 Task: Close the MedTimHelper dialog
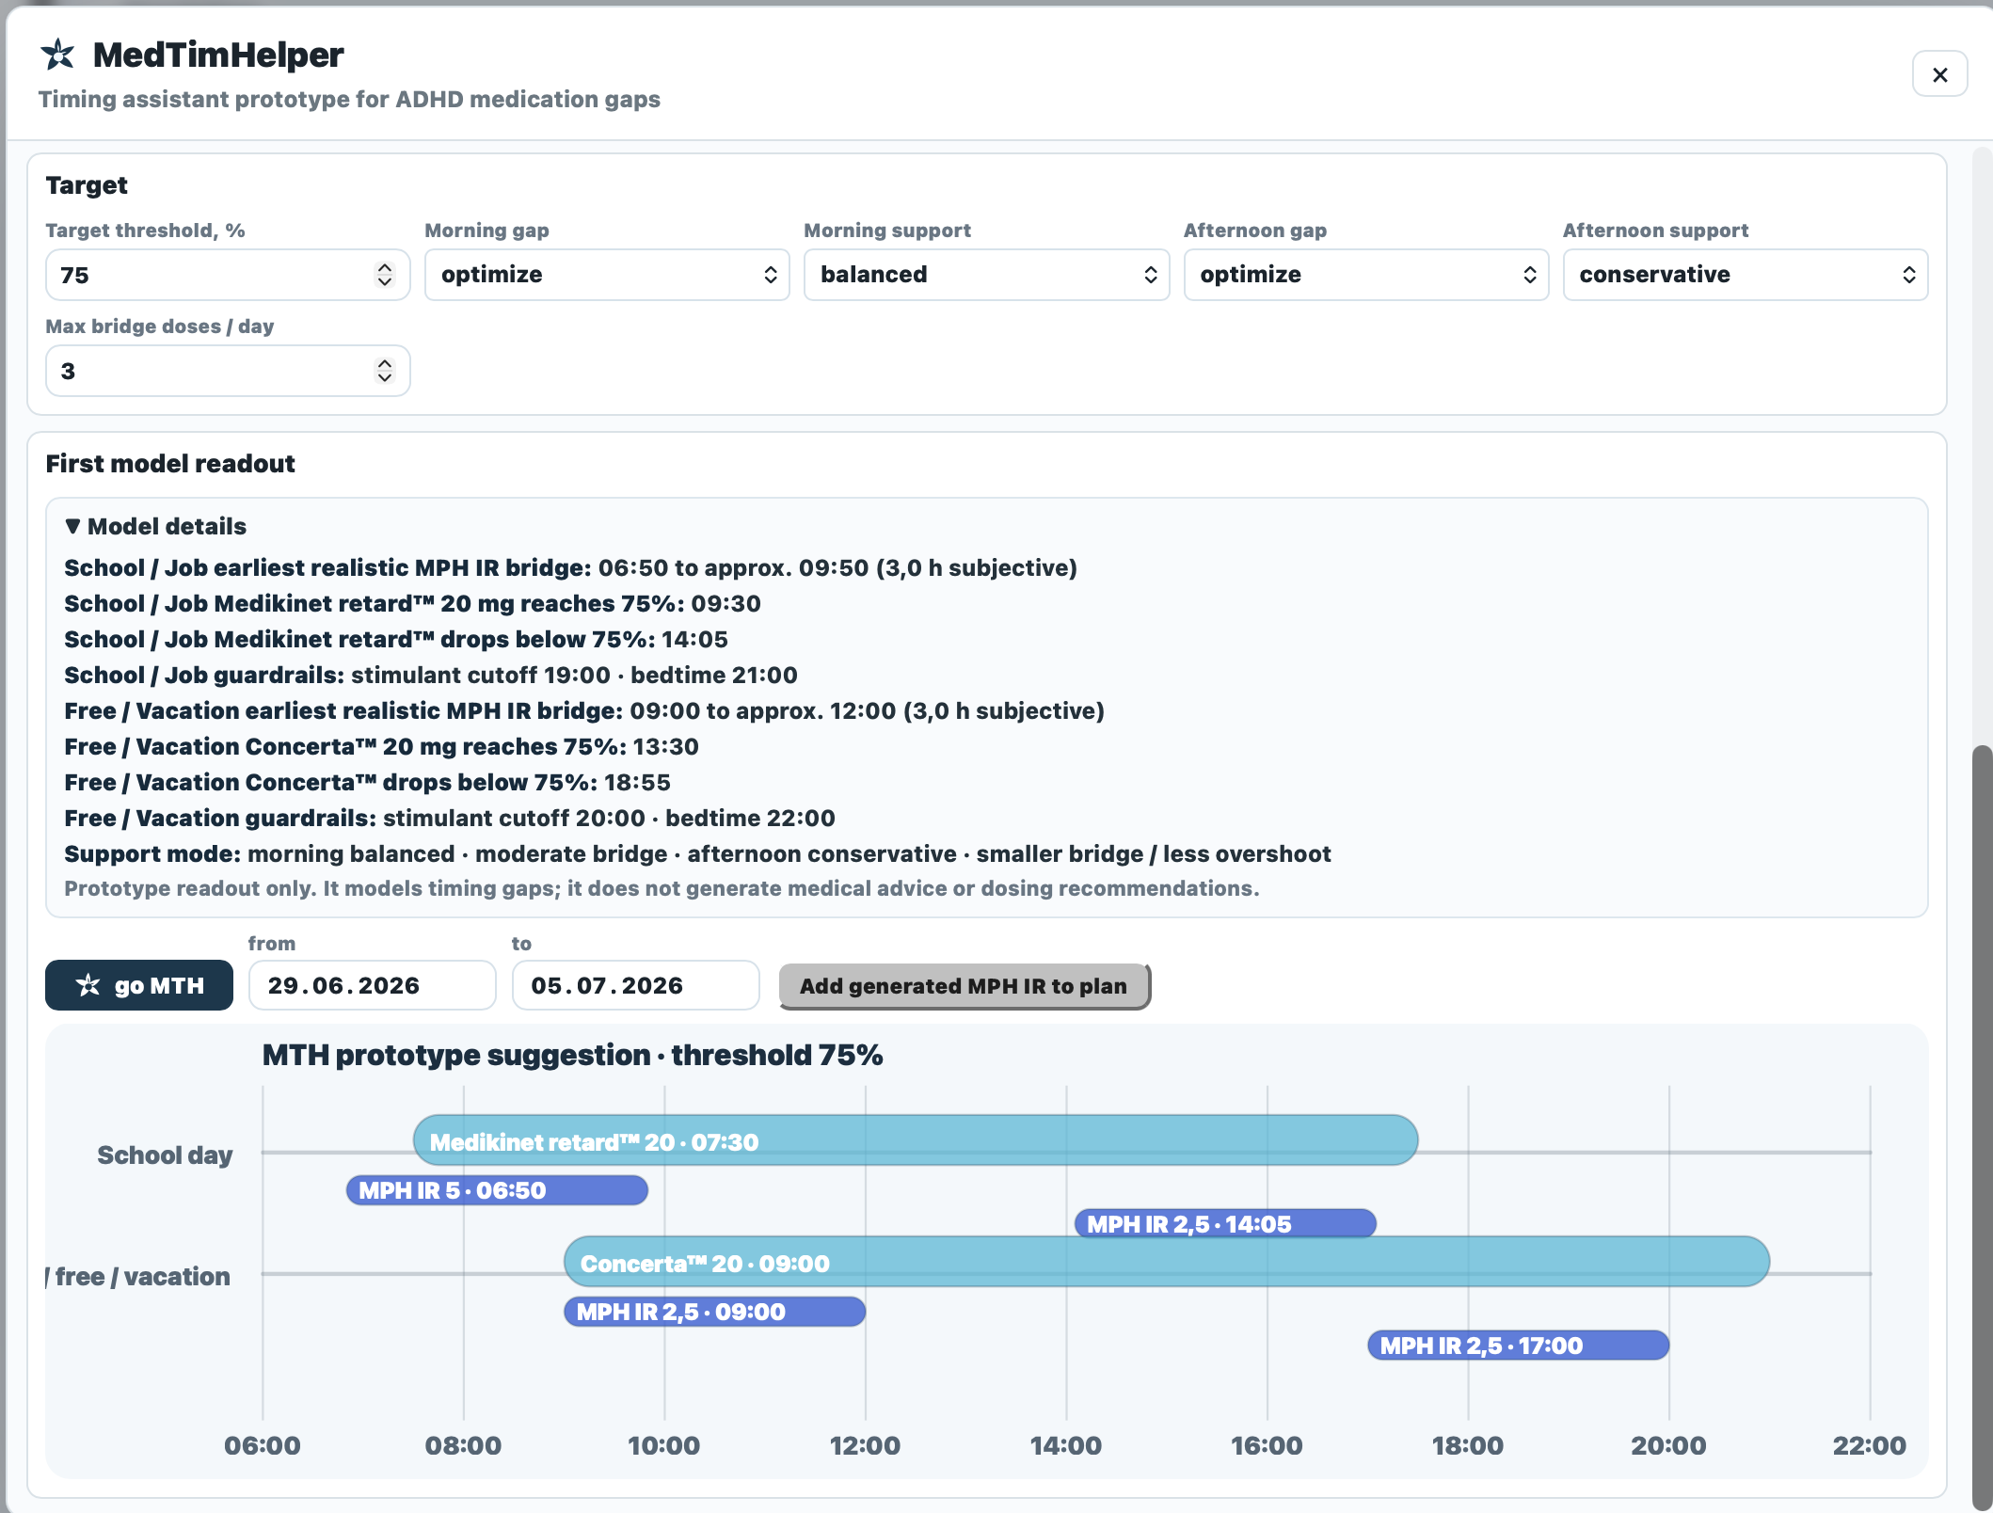1939,74
